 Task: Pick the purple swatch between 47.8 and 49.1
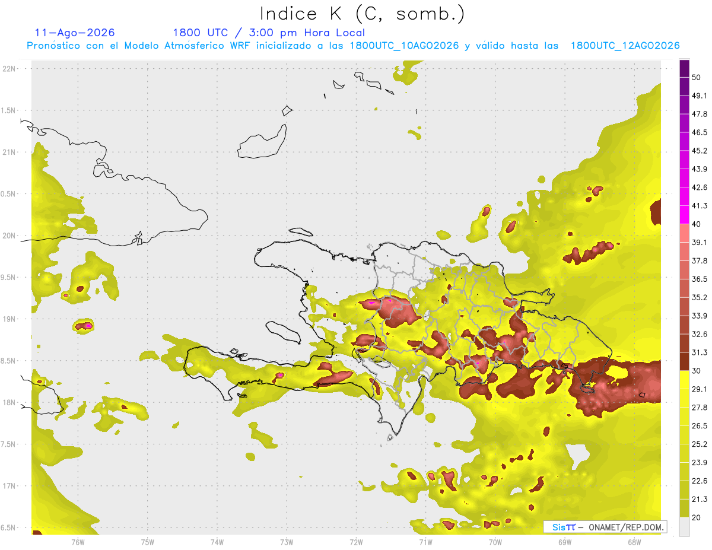[x=684, y=104]
